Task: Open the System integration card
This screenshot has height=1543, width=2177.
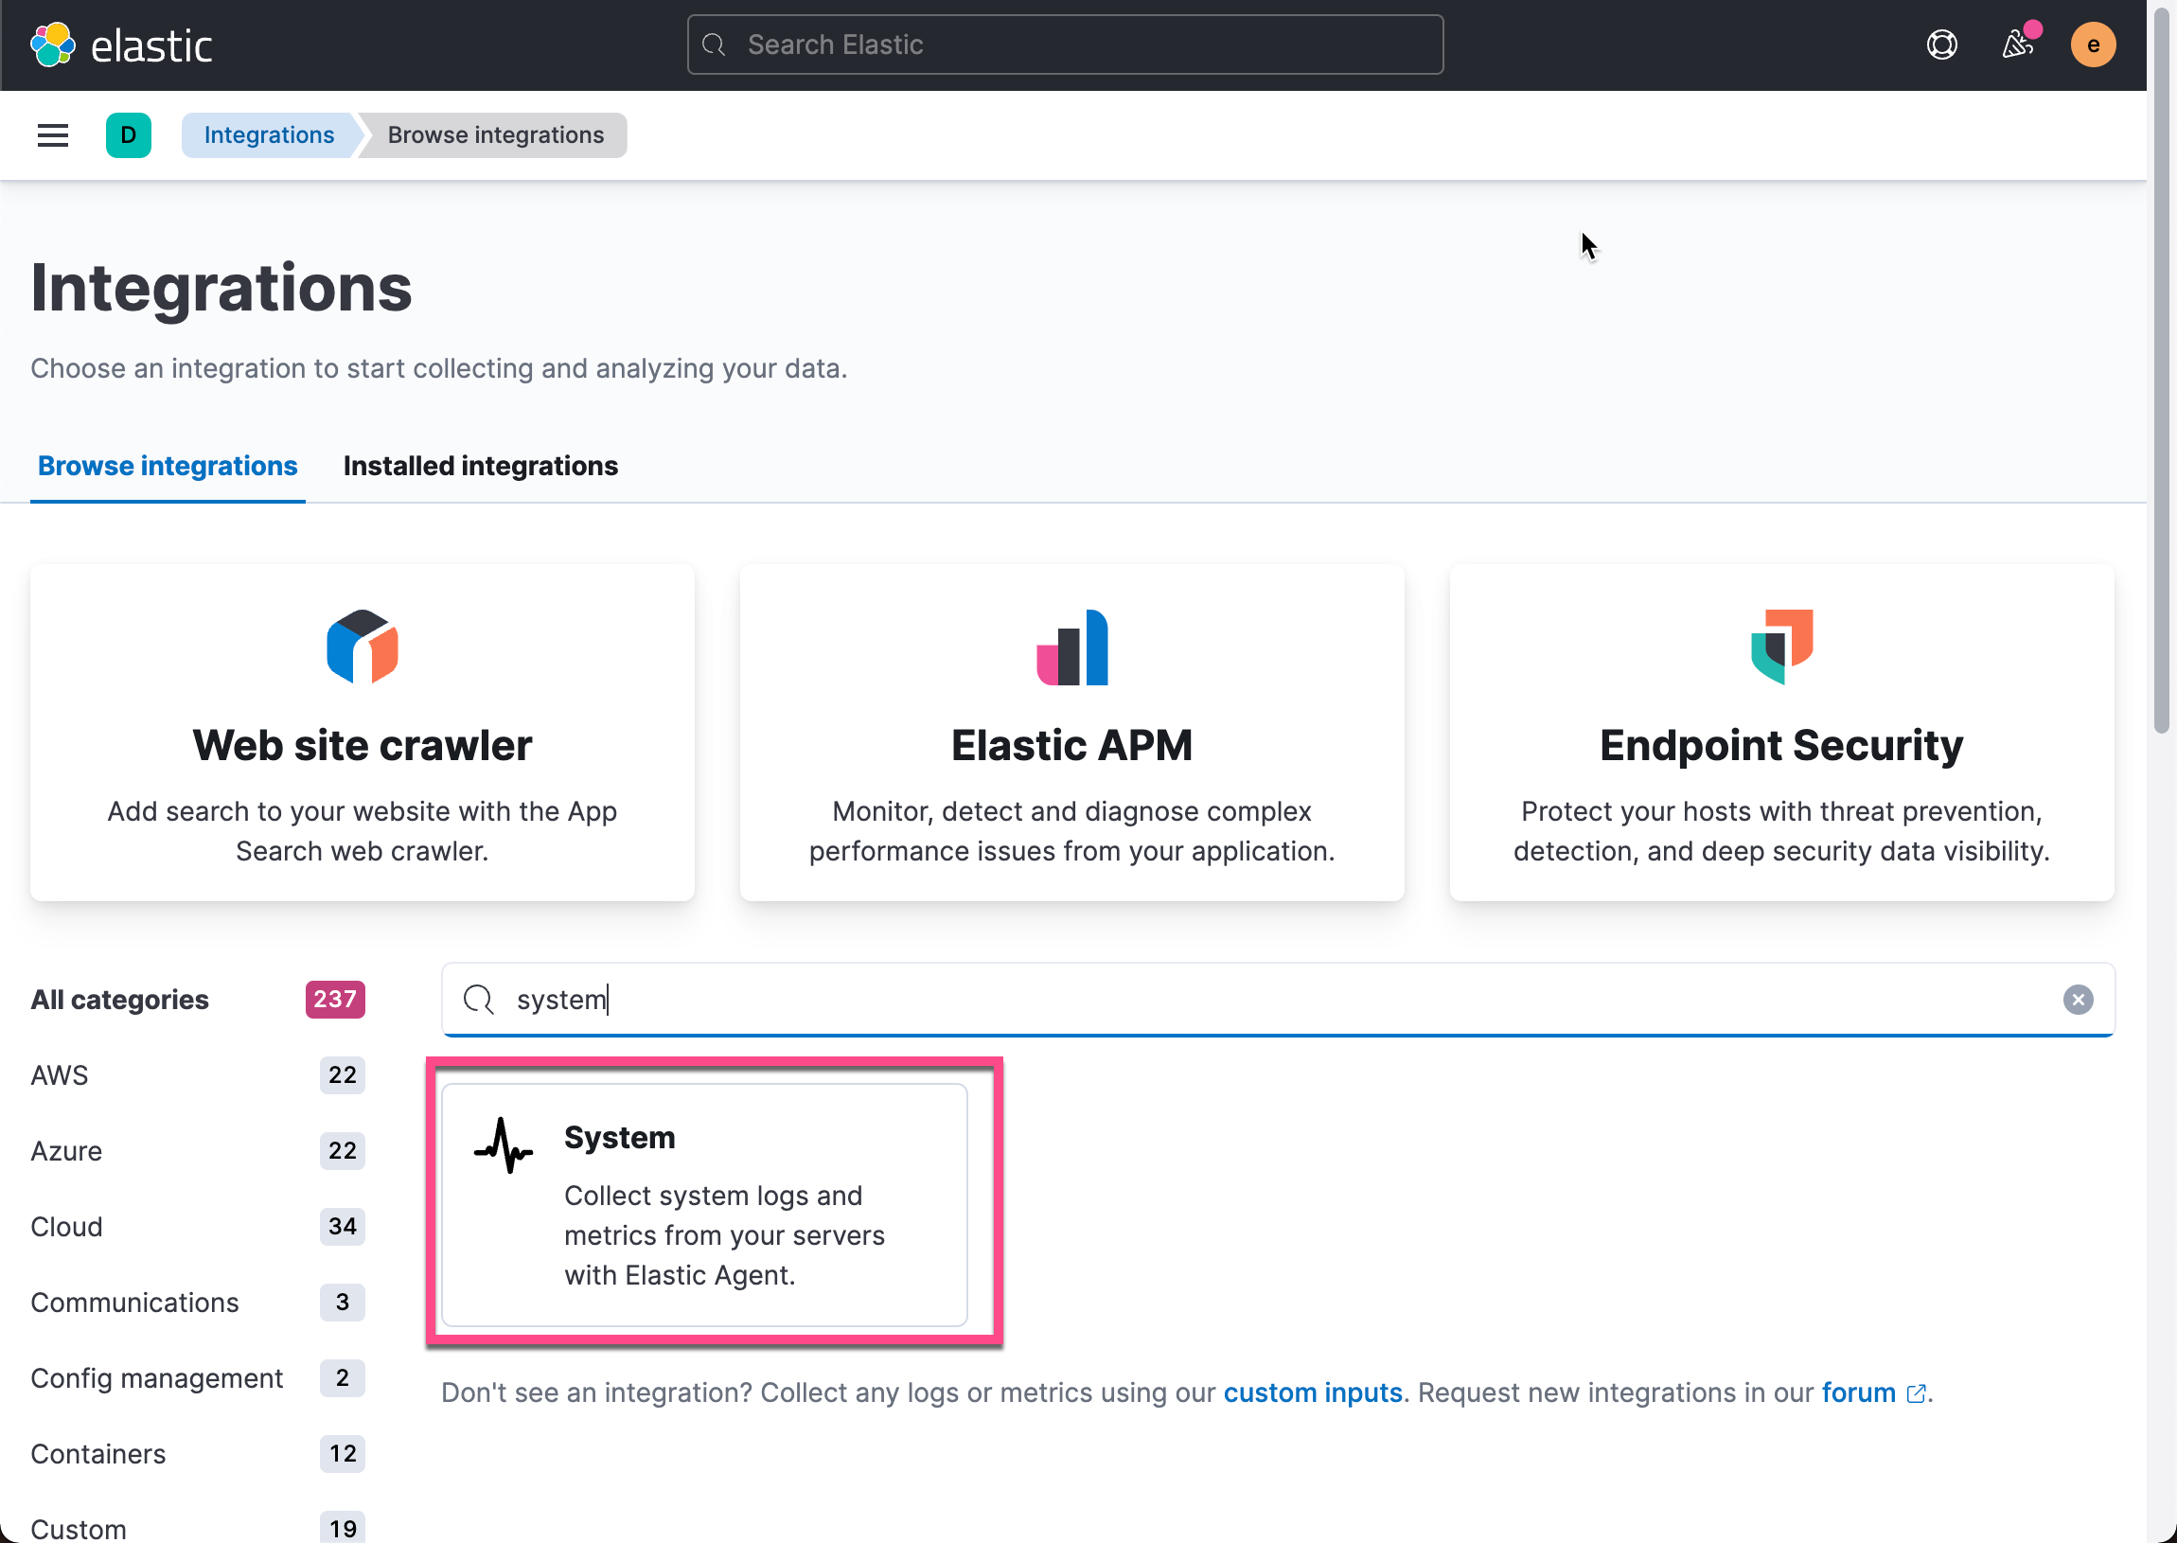Action: pos(704,1204)
